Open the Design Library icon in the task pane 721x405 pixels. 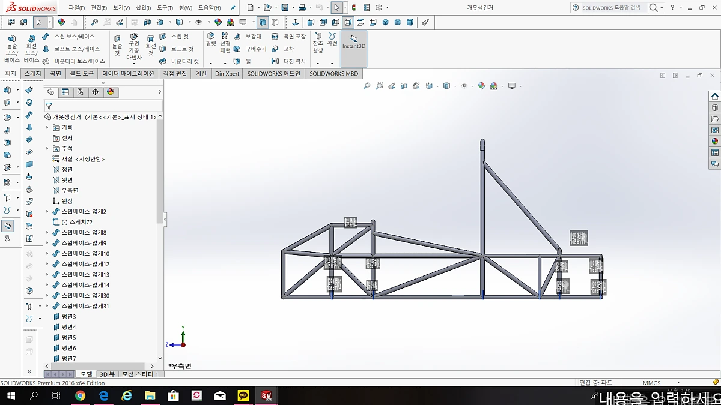[x=714, y=107]
